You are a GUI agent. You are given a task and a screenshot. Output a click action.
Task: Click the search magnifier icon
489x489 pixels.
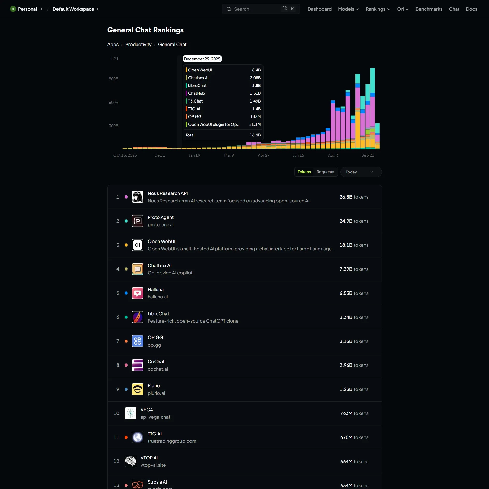[x=229, y=9]
